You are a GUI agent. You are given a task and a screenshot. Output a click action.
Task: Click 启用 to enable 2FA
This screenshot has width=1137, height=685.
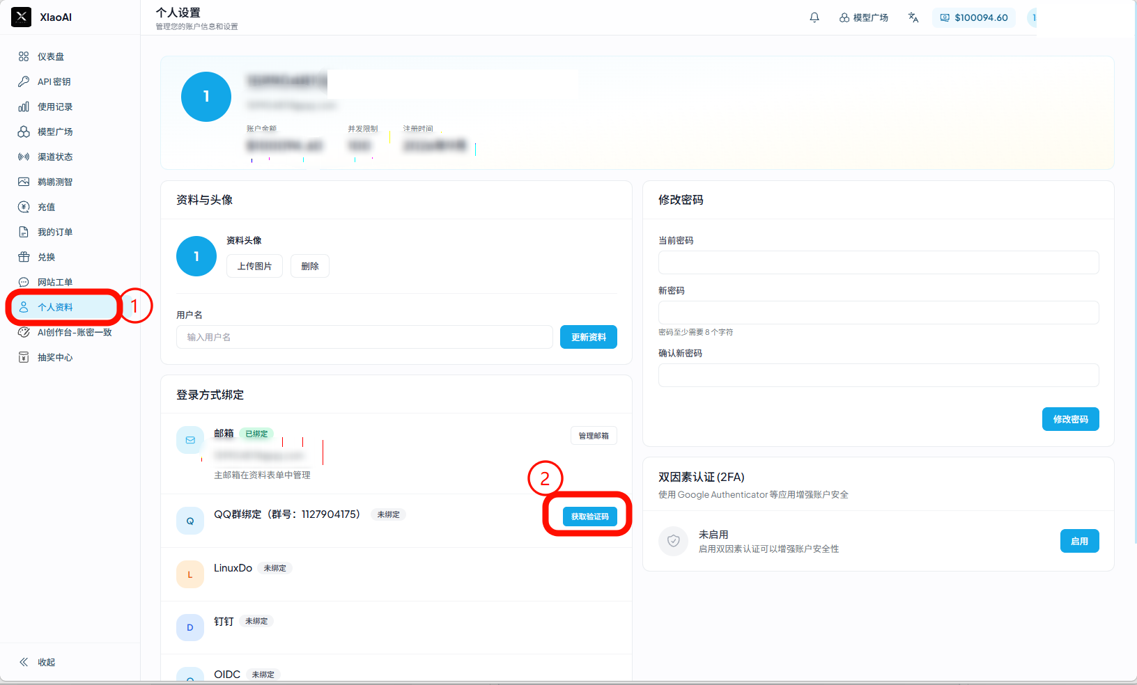click(1080, 541)
